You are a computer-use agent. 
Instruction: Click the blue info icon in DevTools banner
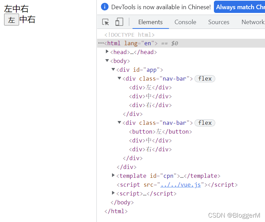pyautogui.click(x=105, y=7)
